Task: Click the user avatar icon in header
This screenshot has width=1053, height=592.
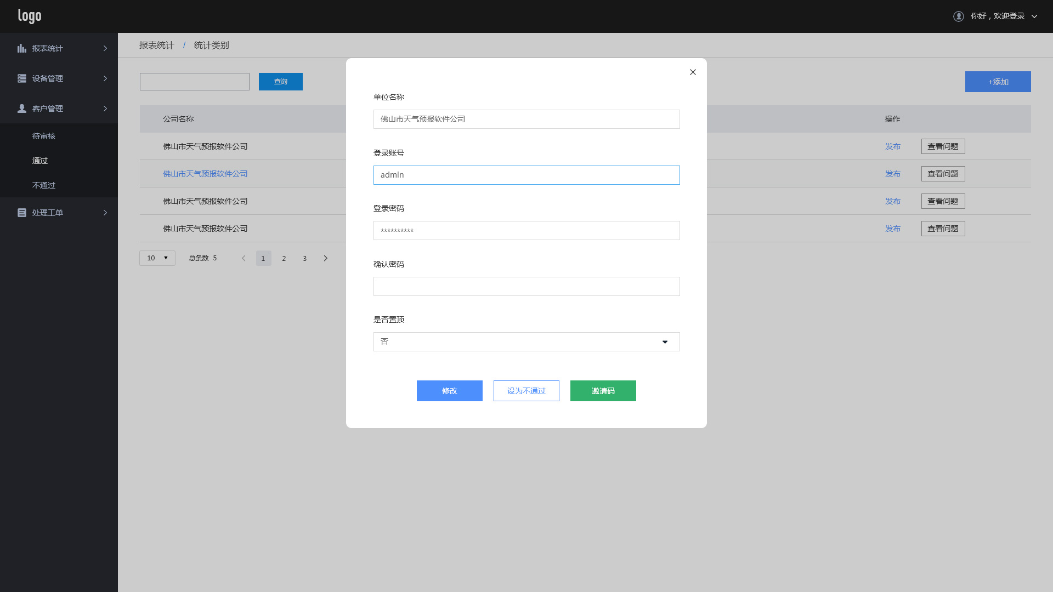Action: [x=959, y=16]
